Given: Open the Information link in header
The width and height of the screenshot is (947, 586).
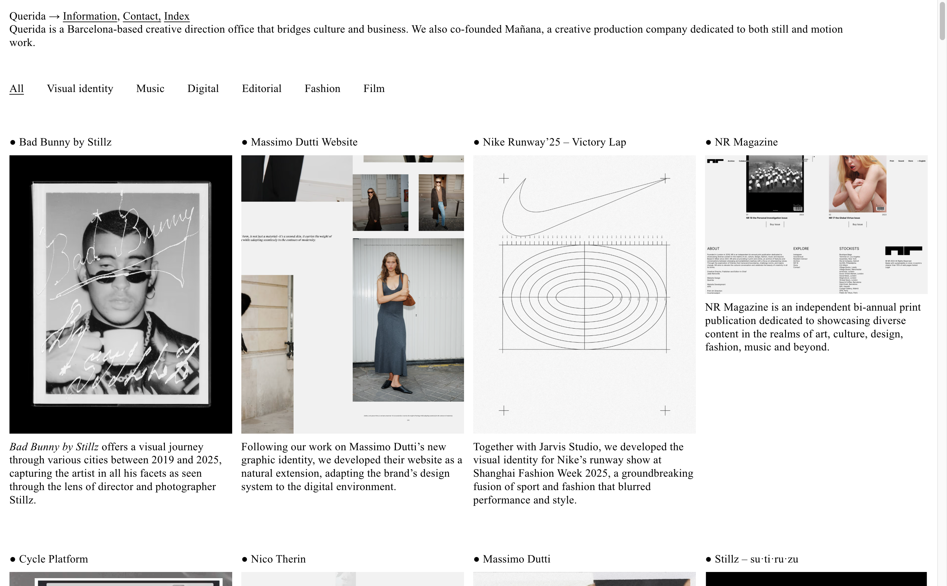Looking at the screenshot, I should coord(89,16).
